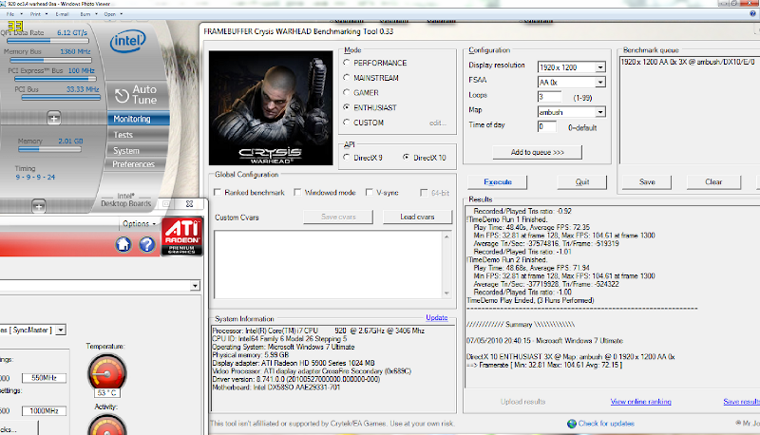Click inside the Custom Cvars text area
This screenshot has width=760, height=435.
pos(328,264)
